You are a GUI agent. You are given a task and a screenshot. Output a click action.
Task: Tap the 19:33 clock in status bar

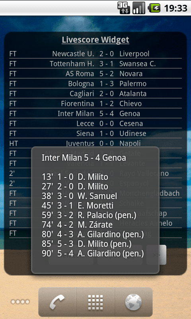pos(175,8)
